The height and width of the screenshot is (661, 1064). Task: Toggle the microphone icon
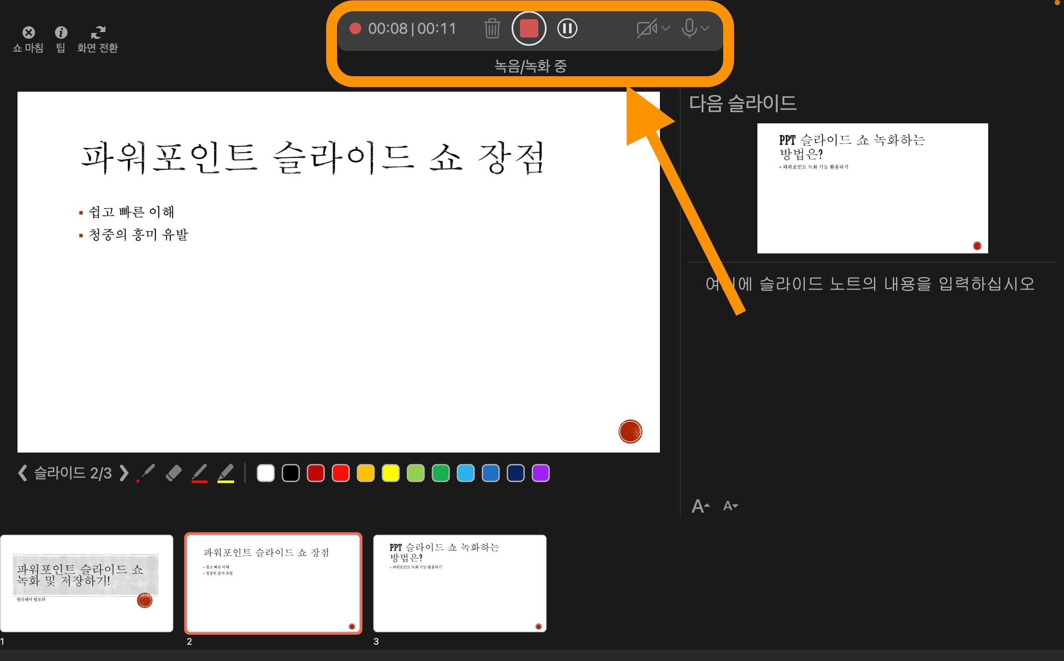pyautogui.click(x=689, y=28)
